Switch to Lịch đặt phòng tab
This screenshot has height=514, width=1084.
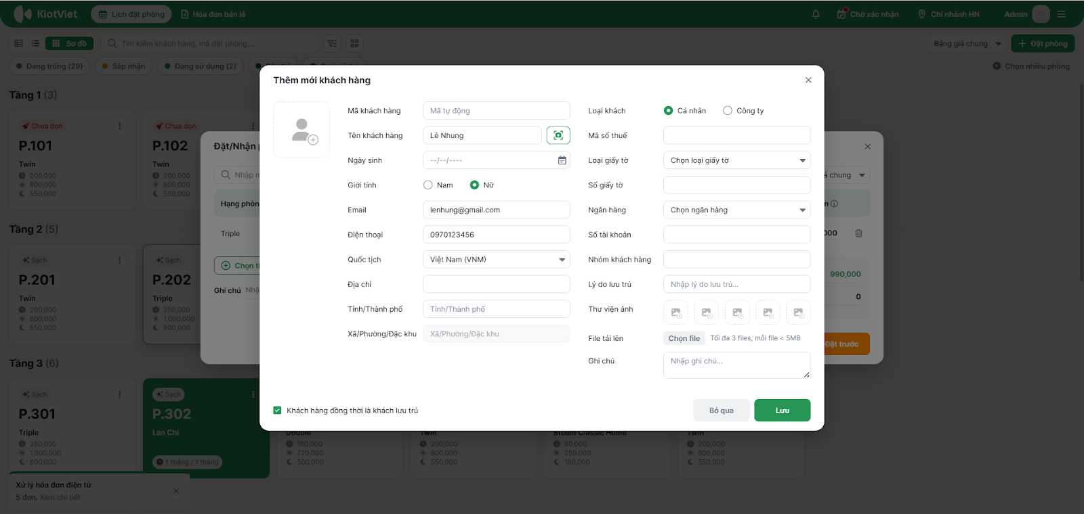coord(131,14)
